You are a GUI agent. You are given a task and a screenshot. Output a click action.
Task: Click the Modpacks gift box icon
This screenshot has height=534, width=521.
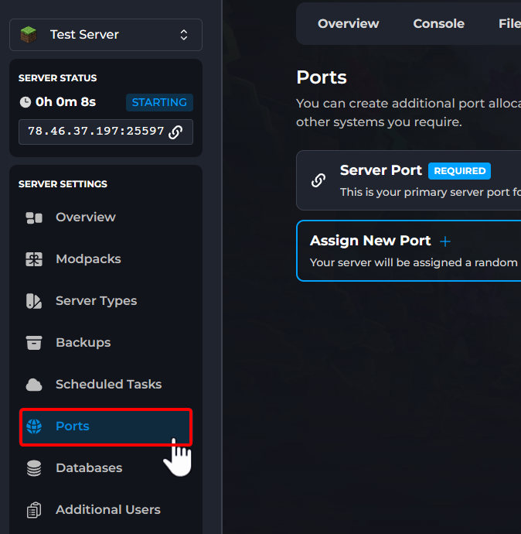34,259
